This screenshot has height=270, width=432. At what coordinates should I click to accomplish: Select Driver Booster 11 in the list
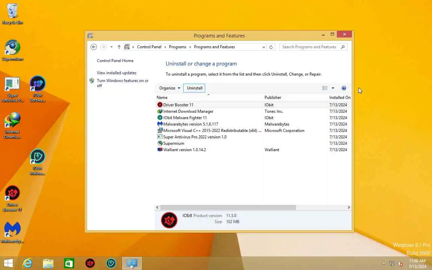pyautogui.click(x=253, y=105)
